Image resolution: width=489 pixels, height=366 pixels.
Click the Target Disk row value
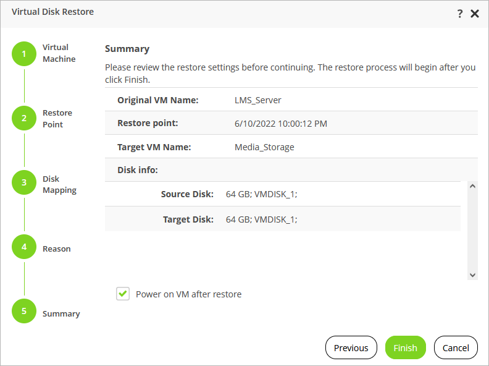pyautogui.click(x=262, y=219)
